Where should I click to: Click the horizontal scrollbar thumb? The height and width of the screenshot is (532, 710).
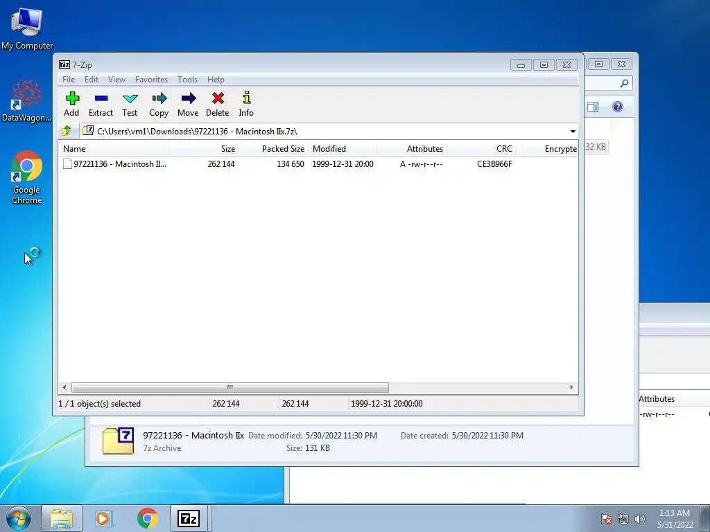point(230,388)
